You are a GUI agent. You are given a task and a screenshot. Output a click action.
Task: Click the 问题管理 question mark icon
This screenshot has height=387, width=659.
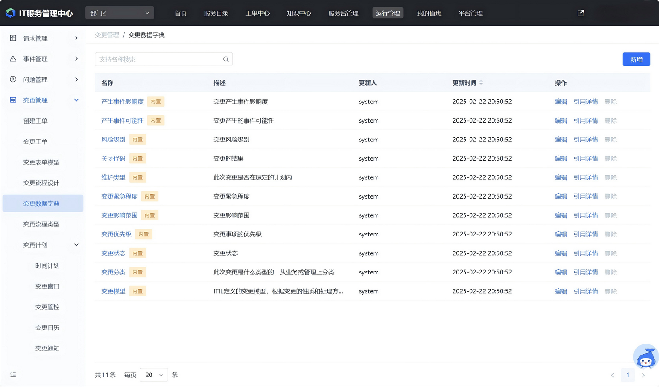point(13,80)
